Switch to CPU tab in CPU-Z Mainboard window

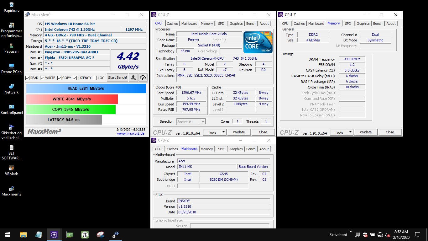click(x=159, y=149)
